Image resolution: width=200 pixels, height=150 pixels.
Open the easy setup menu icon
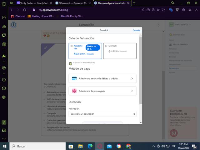(190, 10)
